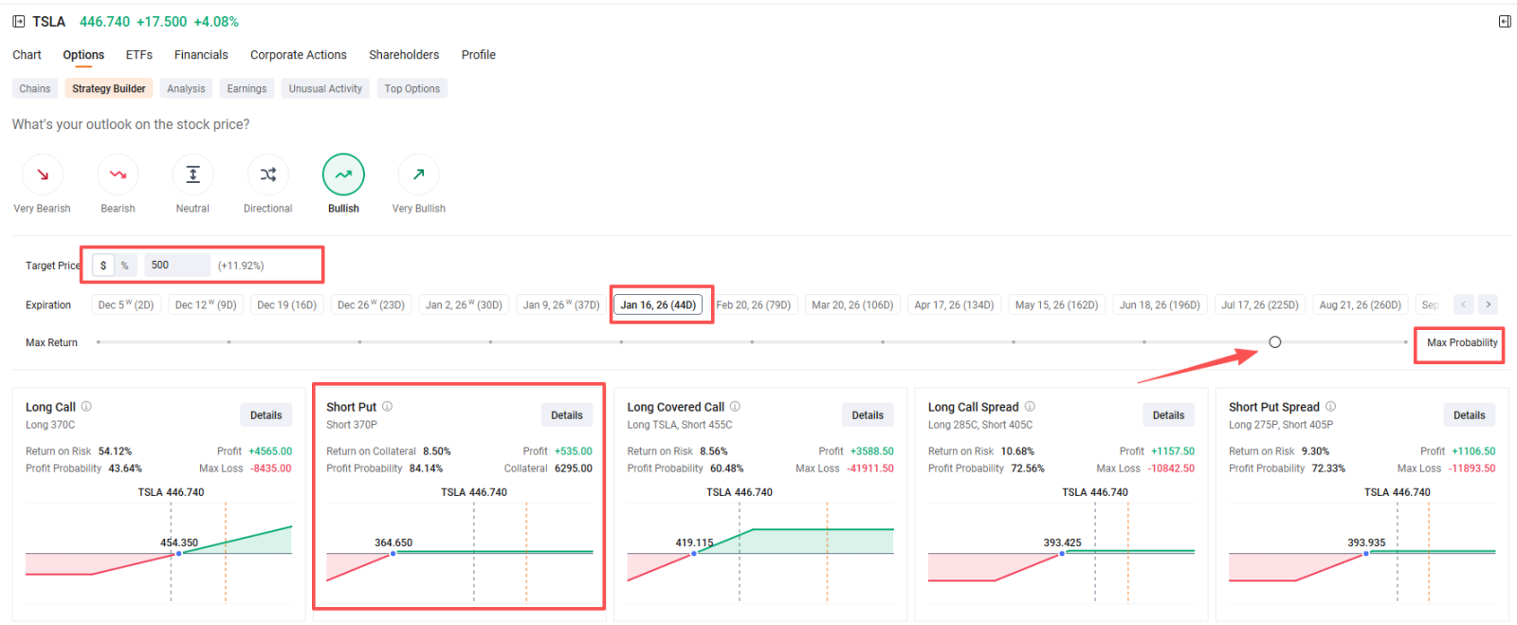Open info icon next to Long Call
This screenshot has height=625, width=1517.
coord(86,406)
